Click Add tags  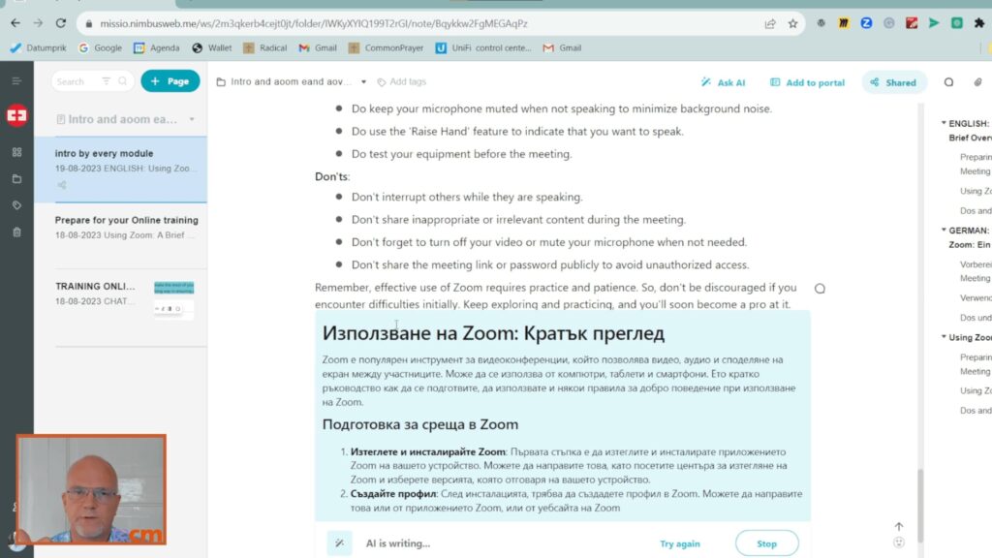click(402, 81)
